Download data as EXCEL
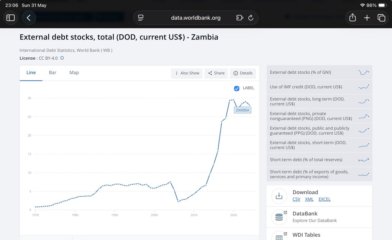Image resolution: width=392 pixels, height=240 pixels. (324, 199)
